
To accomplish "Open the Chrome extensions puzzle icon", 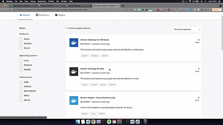I will (202, 10).
